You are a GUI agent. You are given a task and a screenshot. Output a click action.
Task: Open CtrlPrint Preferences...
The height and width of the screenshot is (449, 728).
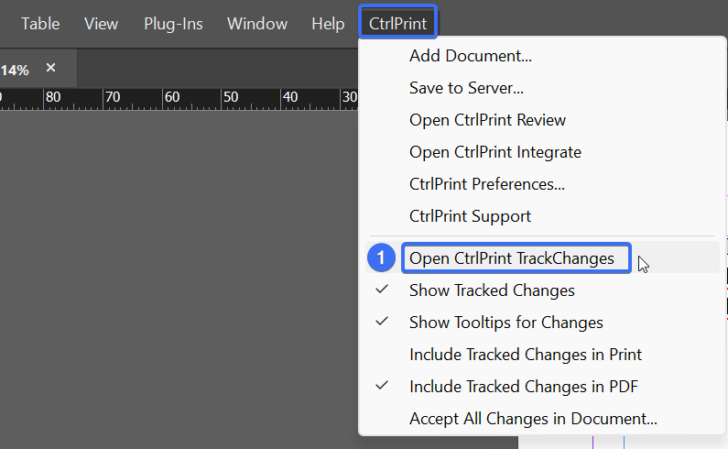[x=487, y=184]
